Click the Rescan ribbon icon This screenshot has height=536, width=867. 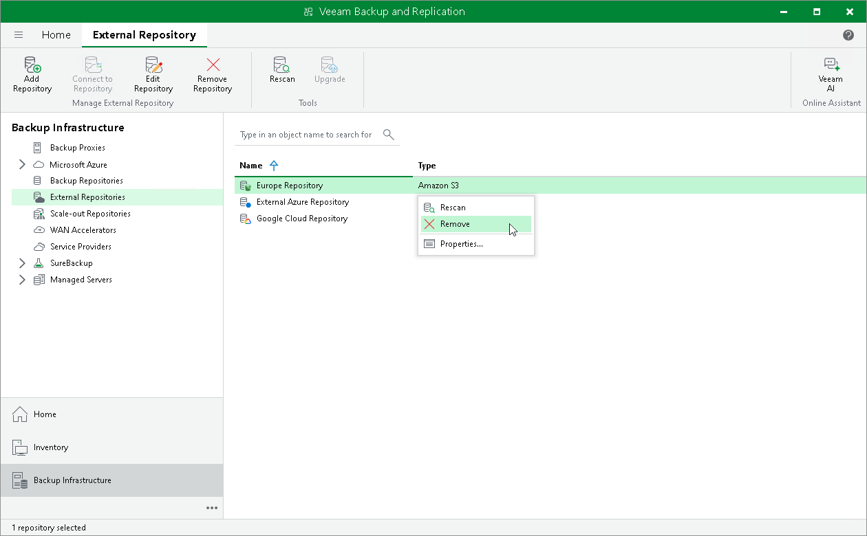(x=282, y=65)
